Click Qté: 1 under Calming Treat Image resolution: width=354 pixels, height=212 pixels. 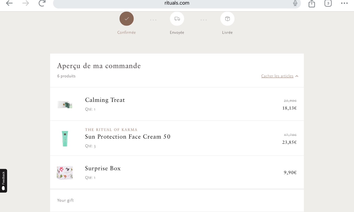coord(90,109)
